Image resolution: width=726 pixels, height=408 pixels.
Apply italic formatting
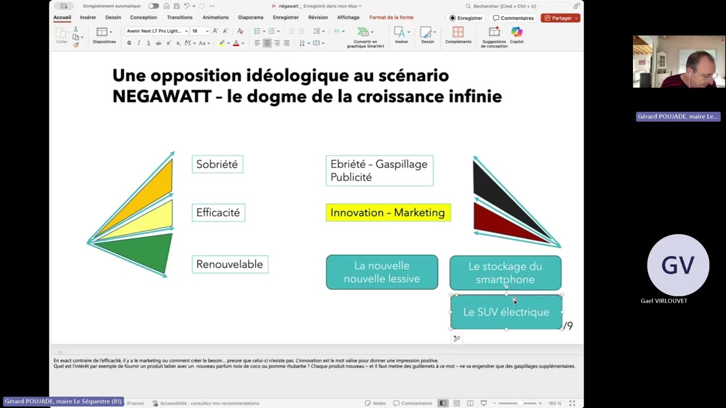tap(138, 43)
